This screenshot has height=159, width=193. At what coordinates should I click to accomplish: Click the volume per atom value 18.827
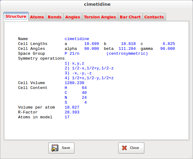pyautogui.click(x=72, y=107)
